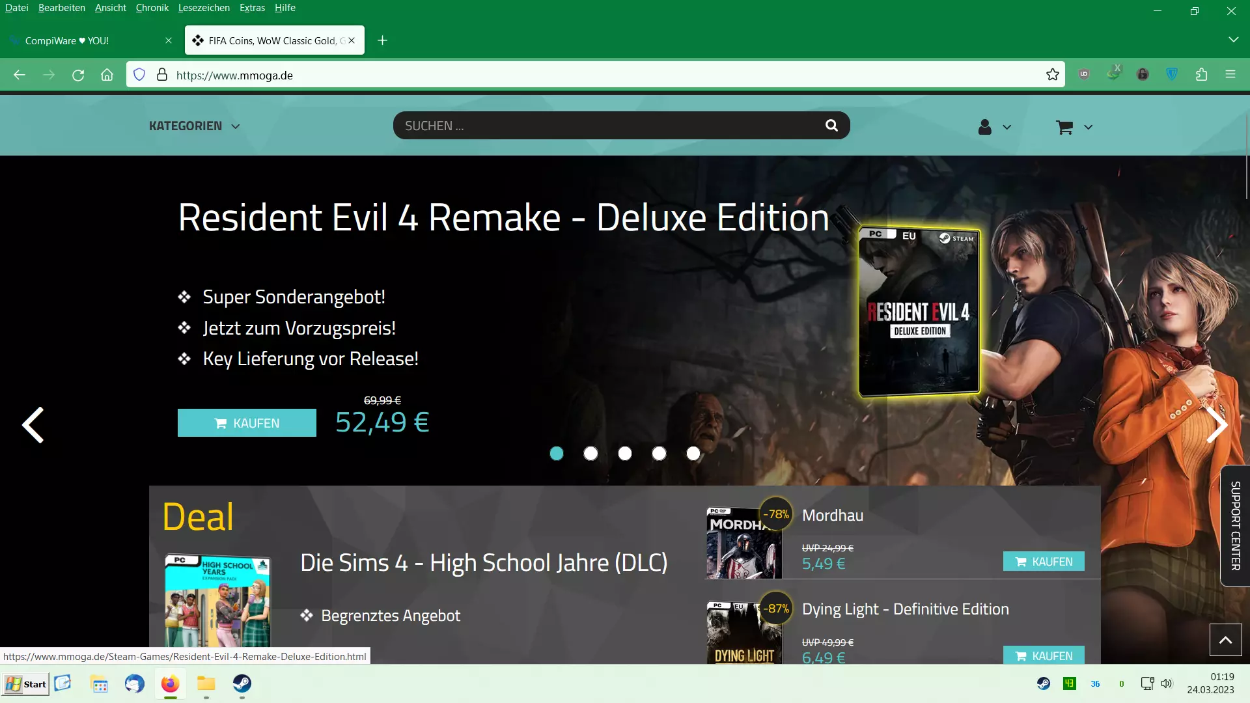1250x703 pixels.
Task: Show previous slide with left arrow
Action: [x=33, y=425]
